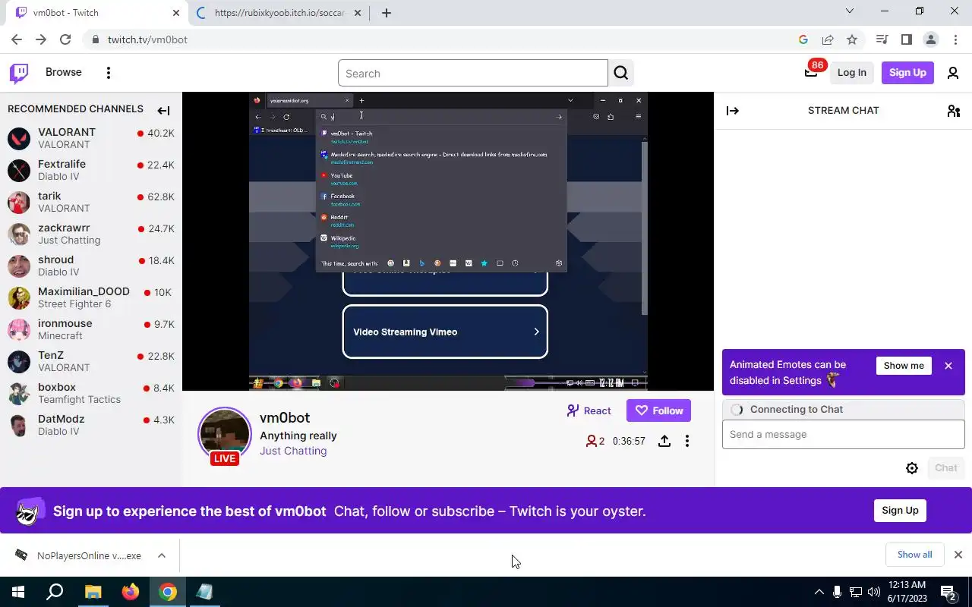Click Show all downloads
This screenshot has height=607, width=972.
pyautogui.click(x=914, y=555)
